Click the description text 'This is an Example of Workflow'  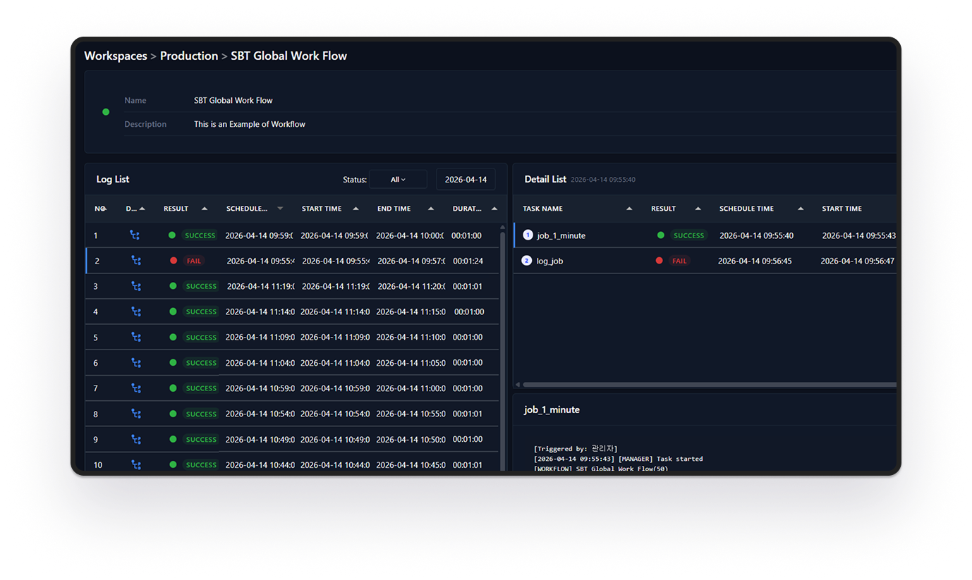250,124
